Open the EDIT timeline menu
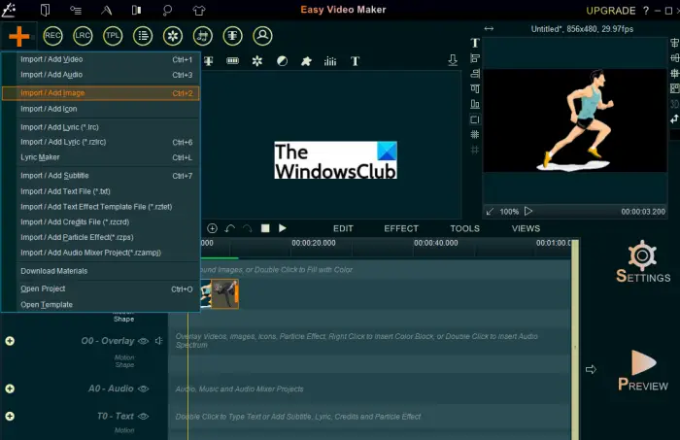This screenshot has height=440, width=680. click(343, 228)
